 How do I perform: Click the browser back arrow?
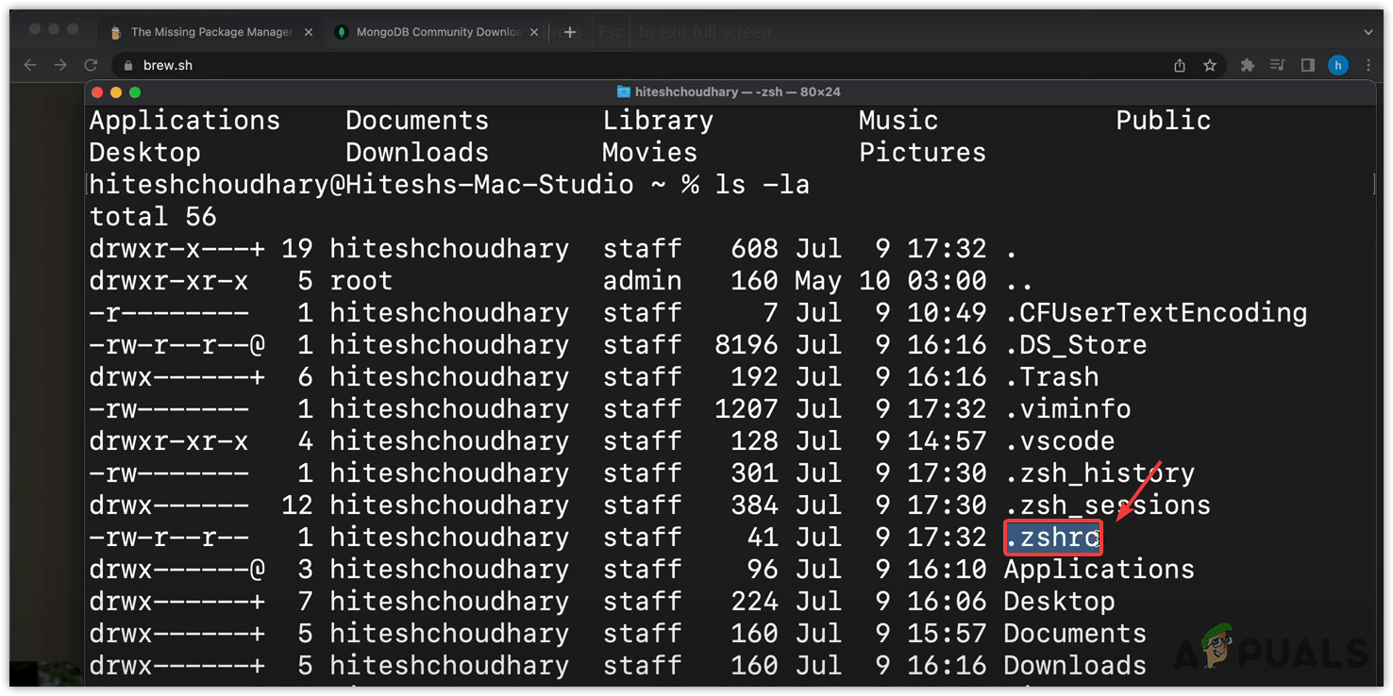pos(30,65)
